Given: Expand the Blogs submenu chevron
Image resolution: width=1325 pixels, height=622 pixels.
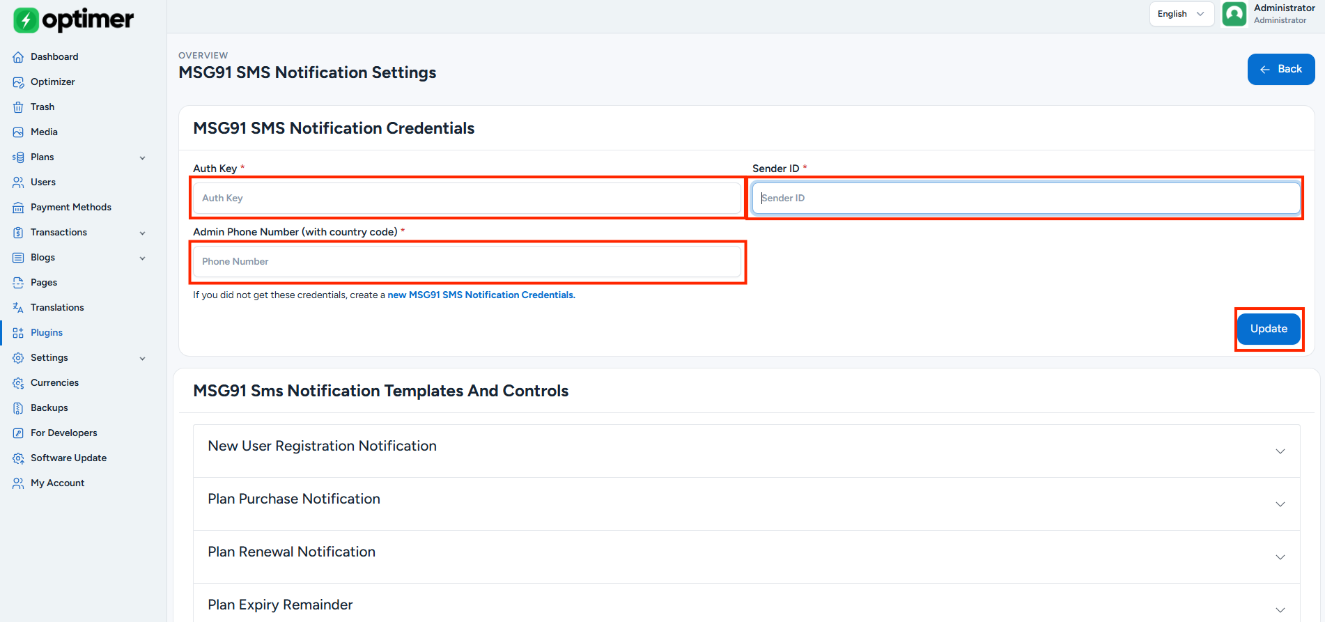Looking at the screenshot, I should pyautogui.click(x=143, y=258).
